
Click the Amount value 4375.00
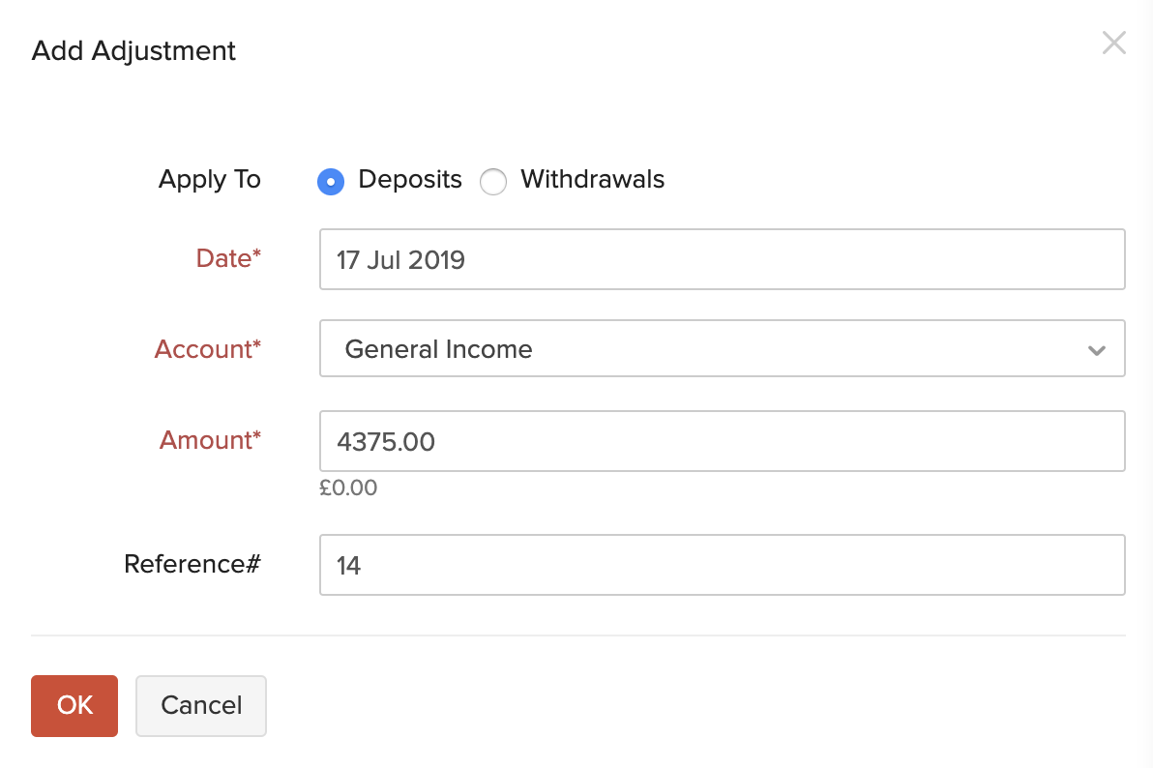coord(387,441)
